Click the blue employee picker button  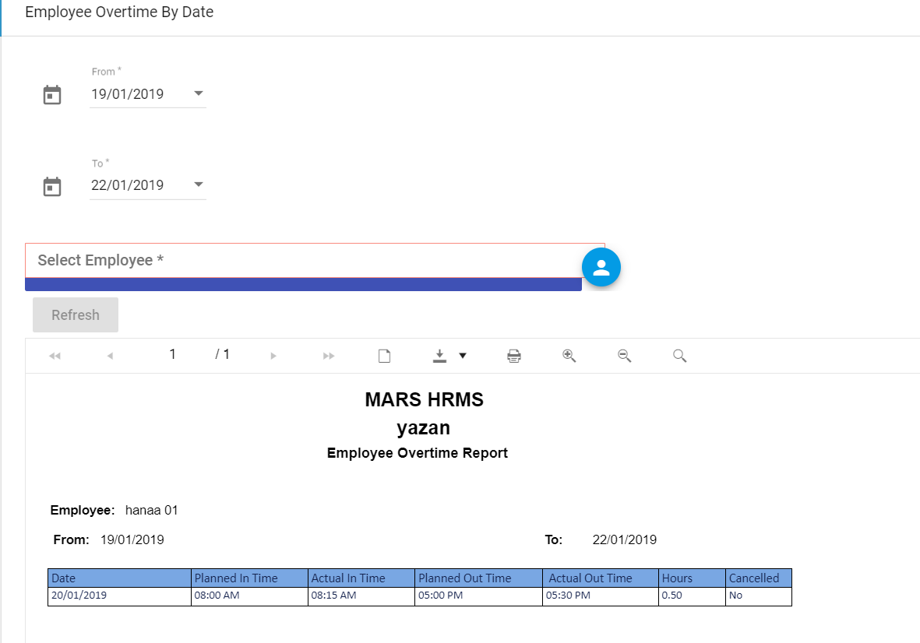(x=601, y=268)
